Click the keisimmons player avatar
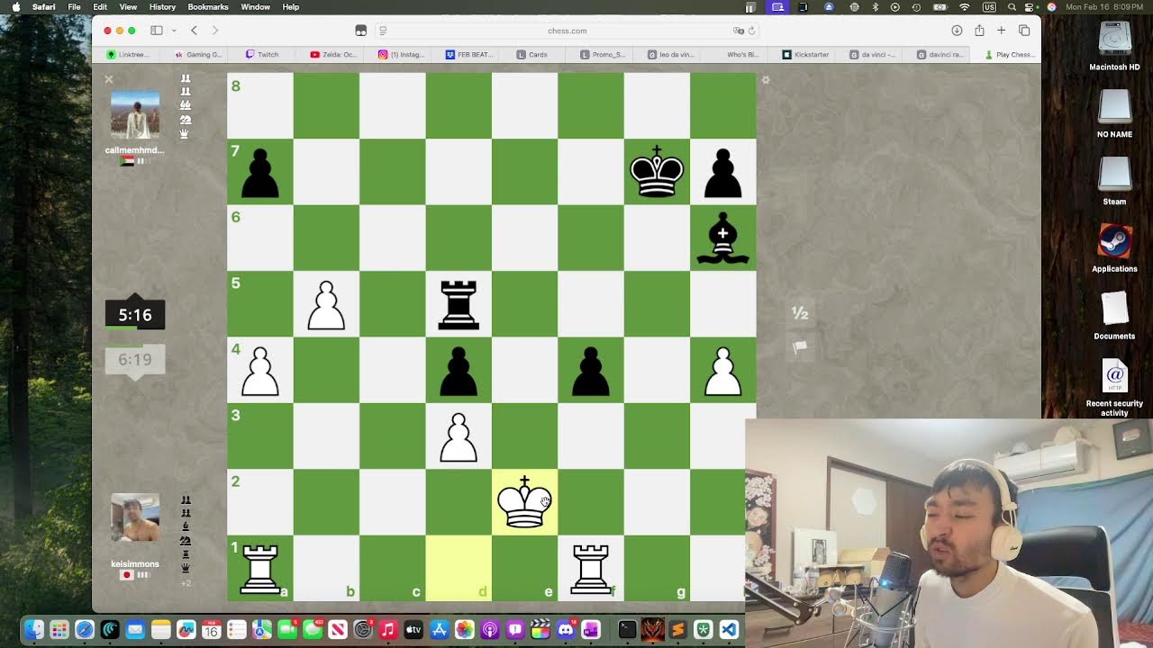This screenshot has height=648, width=1153. click(x=135, y=517)
